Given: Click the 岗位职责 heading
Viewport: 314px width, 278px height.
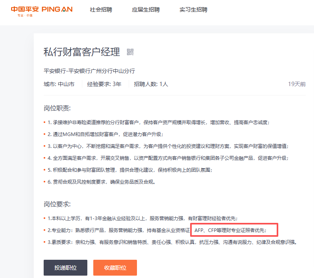Looking at the screenshot, I should pyautogui.click(x=57, y=108).
